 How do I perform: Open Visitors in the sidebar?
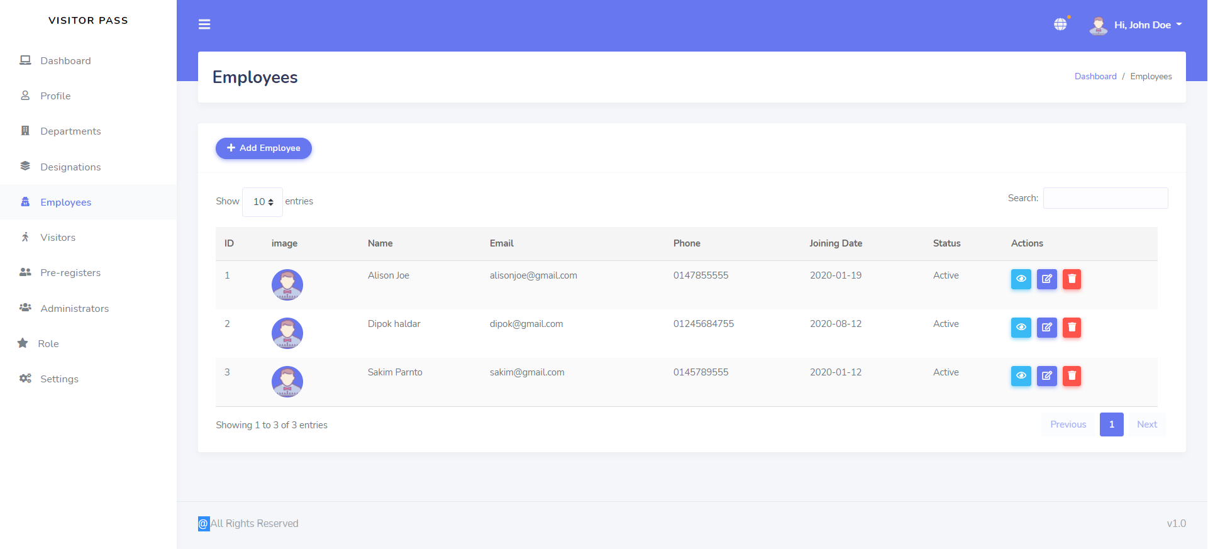coord(58,238)
